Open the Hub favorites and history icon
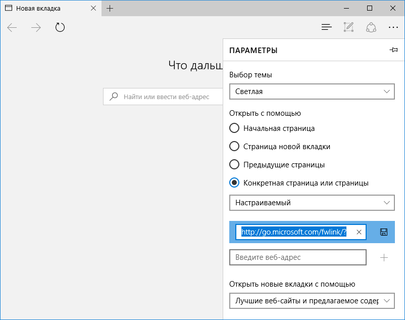 (x=327, y=27)
